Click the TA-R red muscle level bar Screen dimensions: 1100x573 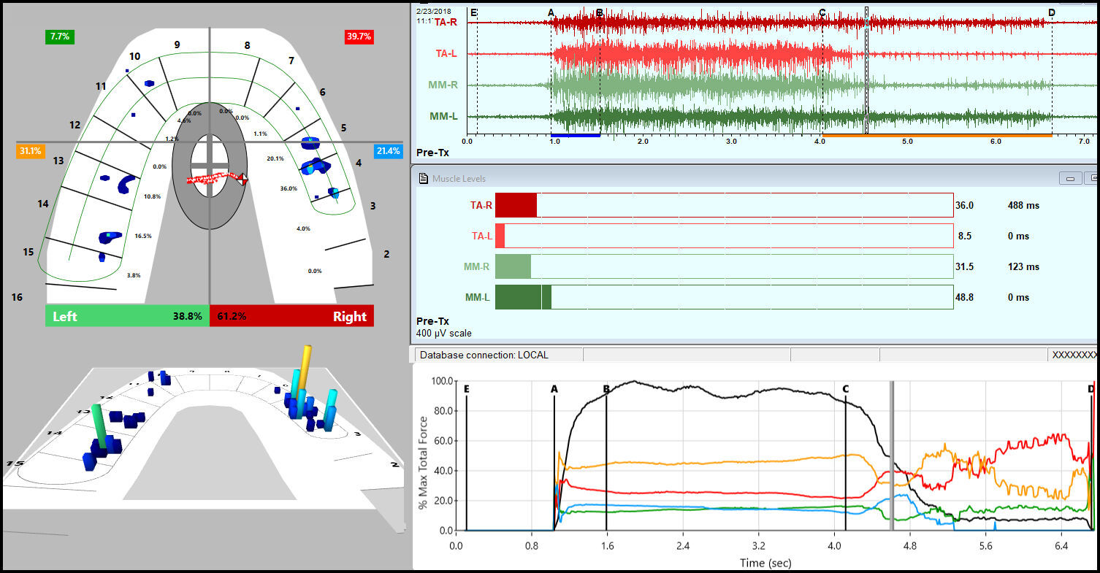pos(516,205)
